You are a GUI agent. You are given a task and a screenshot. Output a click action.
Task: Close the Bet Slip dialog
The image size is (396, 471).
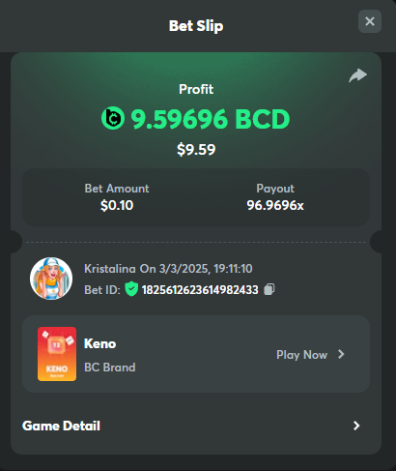[370, 21]
